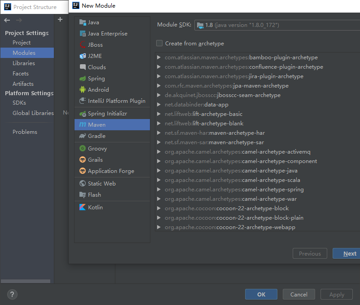Select maven-archetype-har archetype row
The image size is (360, 305).
point(258,133)
